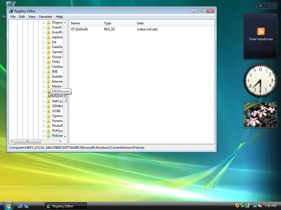
Task: Expand the Diagno tree node
Action: pyautogui.click(x=44, y=23)
